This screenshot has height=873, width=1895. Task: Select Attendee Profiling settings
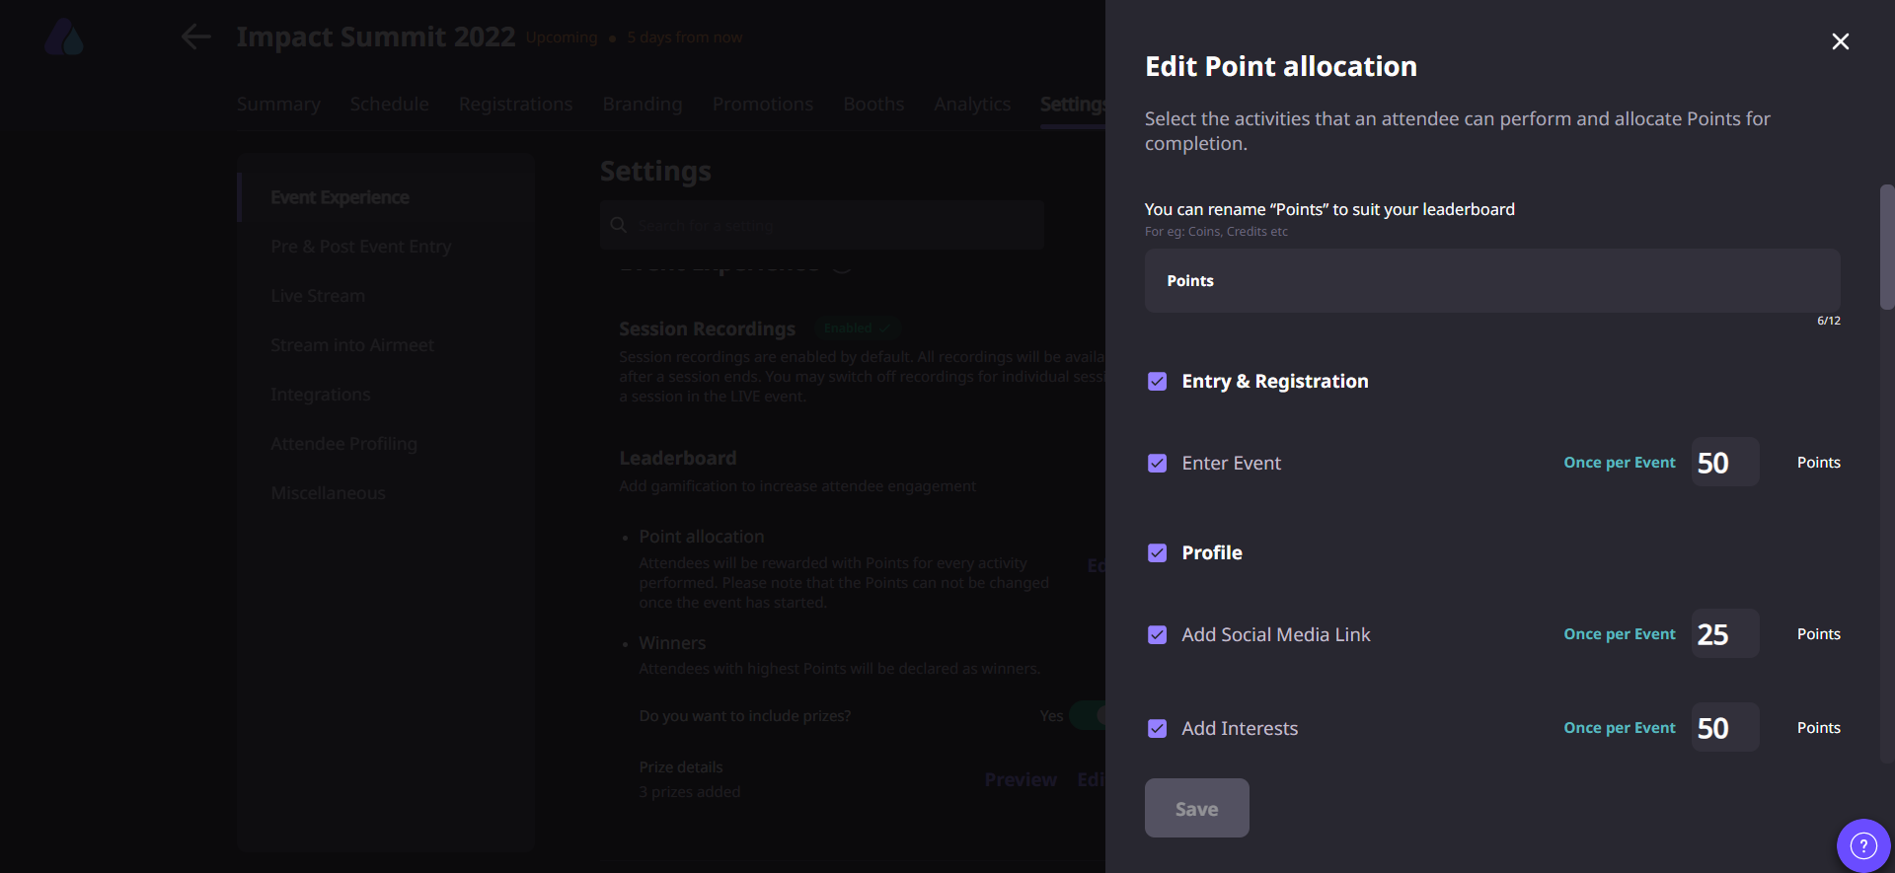(343, 444)
